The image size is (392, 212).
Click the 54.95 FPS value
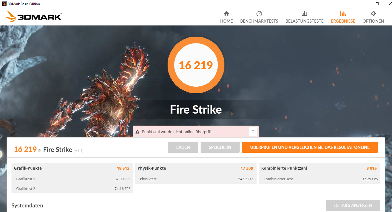246,179
